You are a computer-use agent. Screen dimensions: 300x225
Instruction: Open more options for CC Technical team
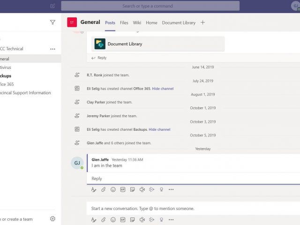point(52,49)
